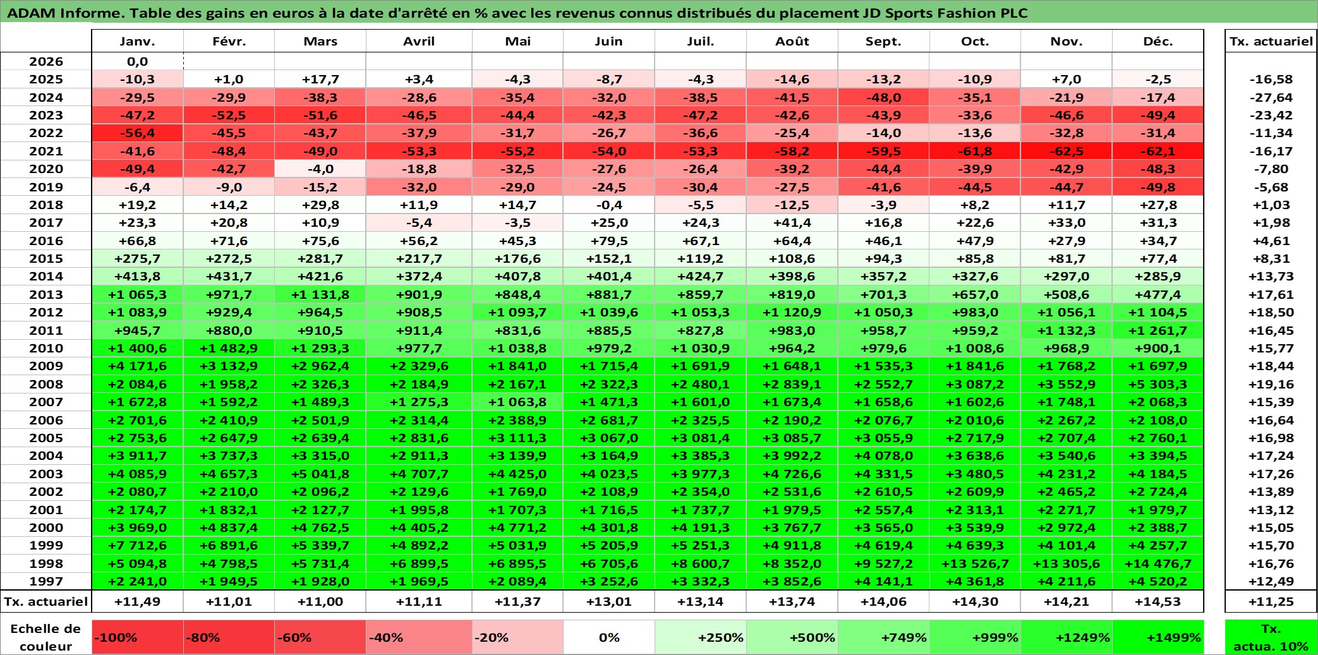The image size is (1318, 655).
Task: Select the +4 837,4 cell in February 2000
Action: coord(229,527)
